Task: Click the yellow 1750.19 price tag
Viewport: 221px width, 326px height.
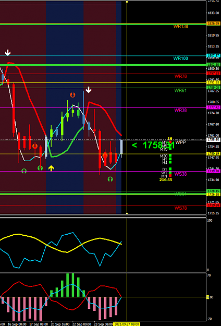Action: [213, 154]
